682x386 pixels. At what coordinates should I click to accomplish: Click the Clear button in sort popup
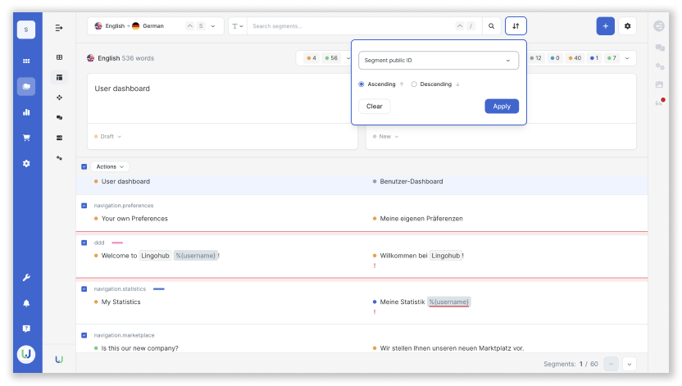[x=374, y=106]
